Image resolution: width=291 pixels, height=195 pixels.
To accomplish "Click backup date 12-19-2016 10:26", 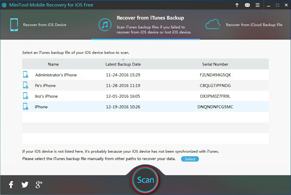I will tap(123, 107).
